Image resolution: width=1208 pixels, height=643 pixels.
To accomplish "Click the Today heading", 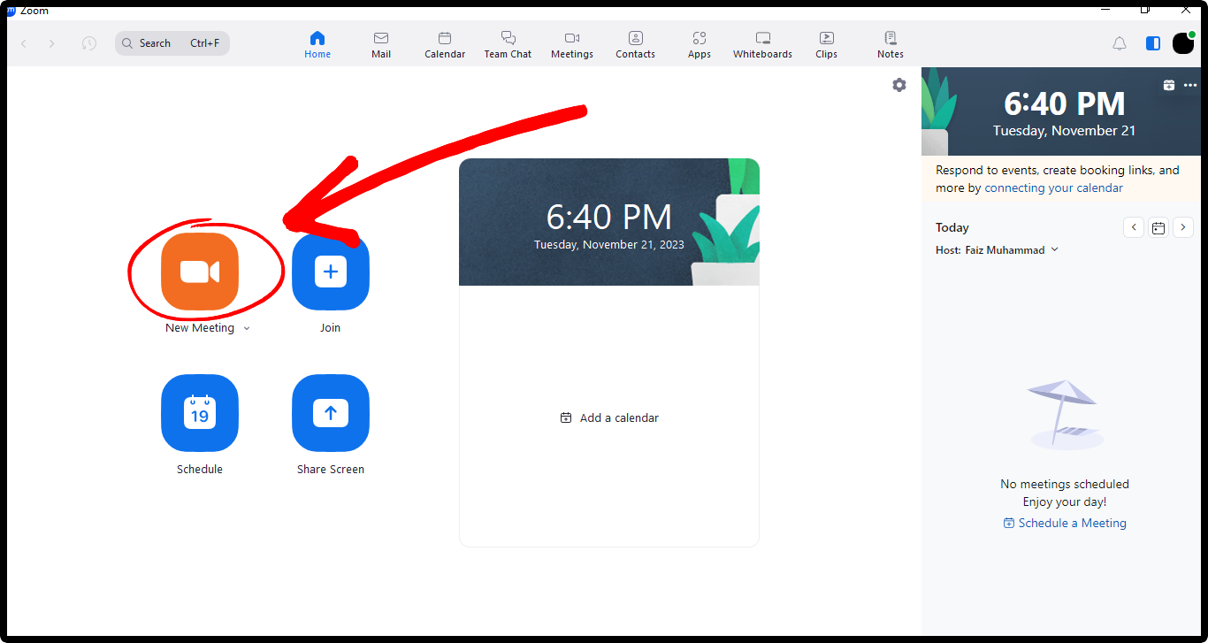I will click(x=952, y=227).
